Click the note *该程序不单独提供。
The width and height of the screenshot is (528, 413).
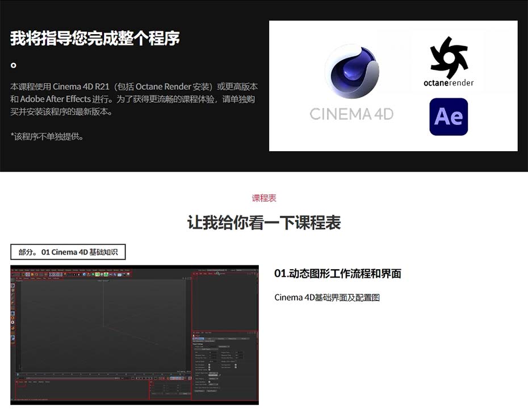point(47,136)
